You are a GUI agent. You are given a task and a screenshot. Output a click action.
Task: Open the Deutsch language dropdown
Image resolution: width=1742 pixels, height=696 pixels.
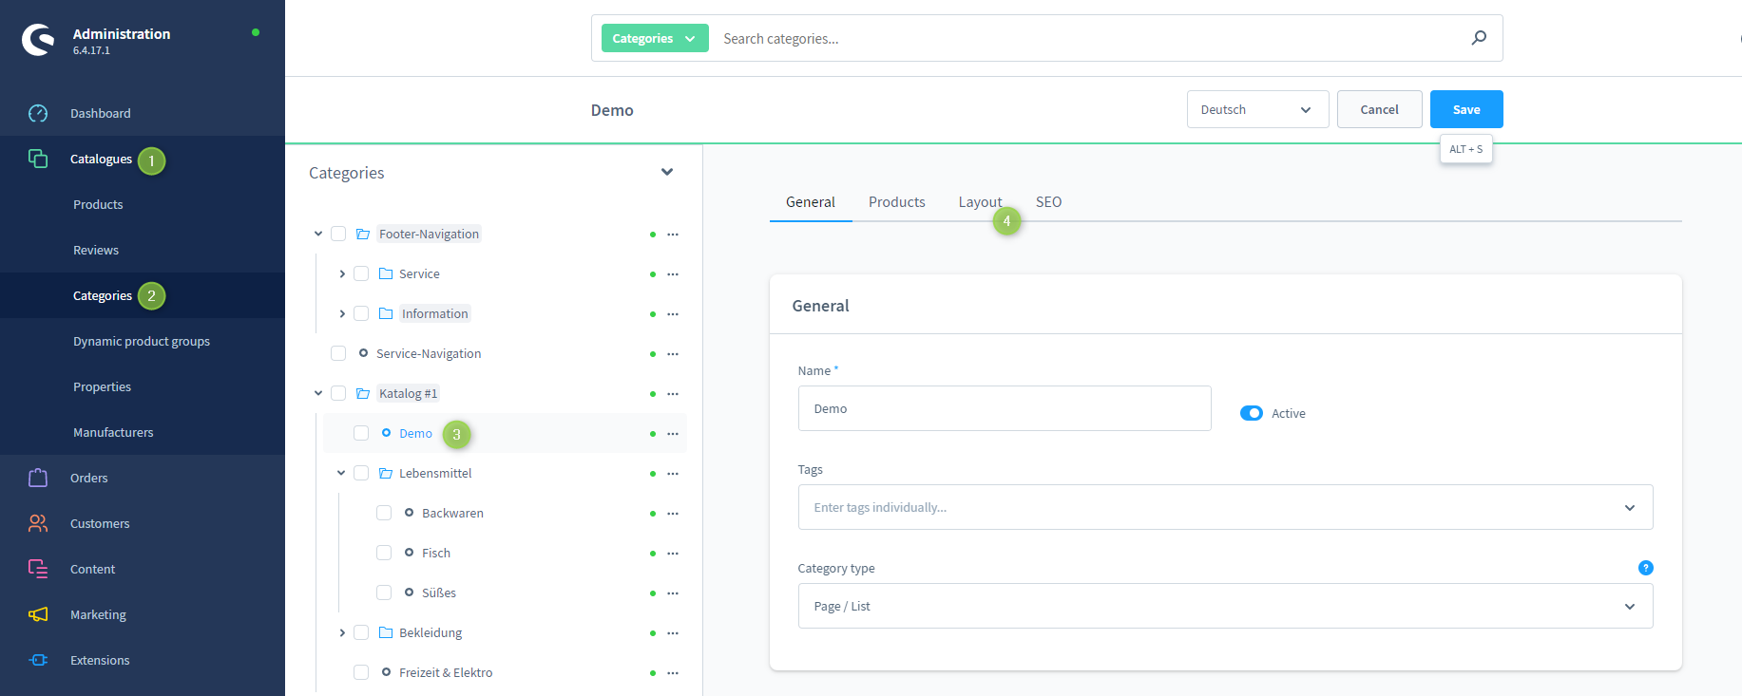tap(1257, 109)
